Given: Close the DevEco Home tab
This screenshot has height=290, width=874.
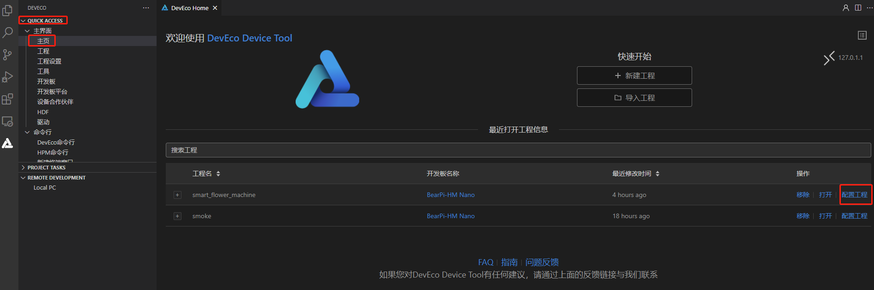Looking at the screenshot, I should 215,8.
